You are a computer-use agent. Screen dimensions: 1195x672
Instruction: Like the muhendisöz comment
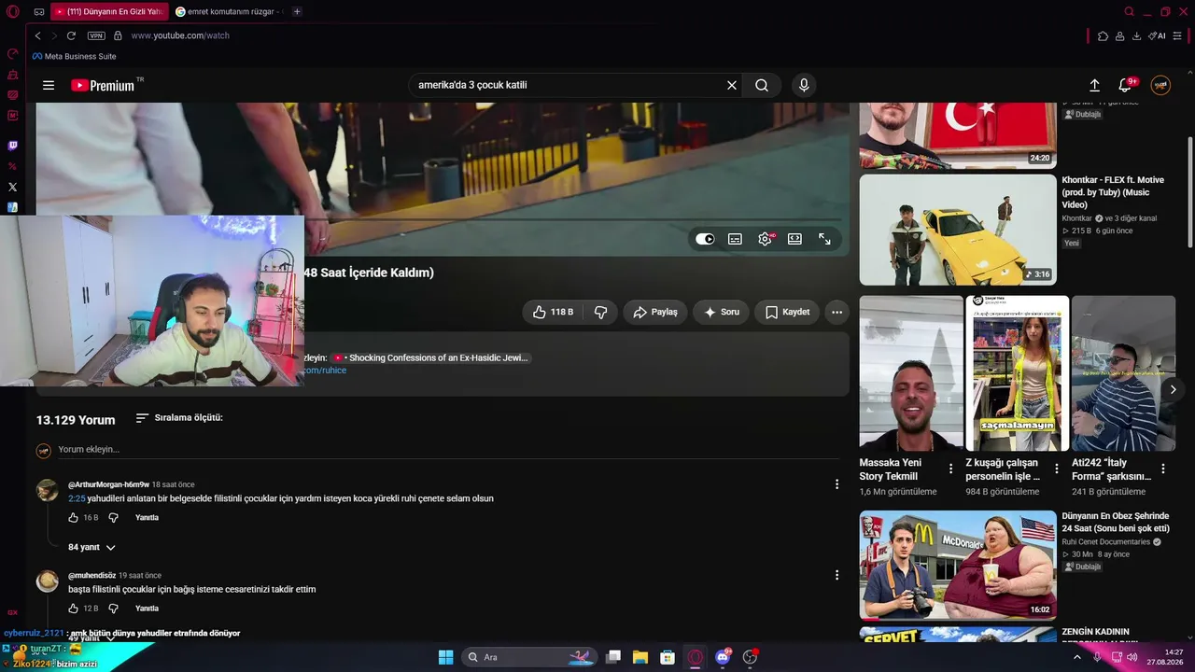tap(74, 609)
